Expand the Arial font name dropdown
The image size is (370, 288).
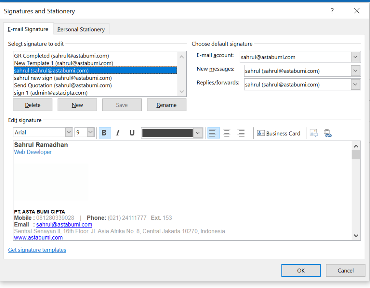pyautogui.click(x=69, y=133)
